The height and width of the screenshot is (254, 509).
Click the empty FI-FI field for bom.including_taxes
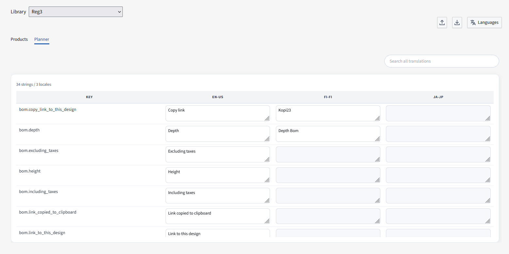(x=328, y=195)
